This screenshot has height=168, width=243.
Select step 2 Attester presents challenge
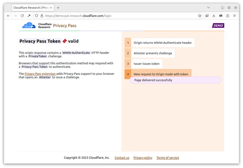[x=150, y=53]
